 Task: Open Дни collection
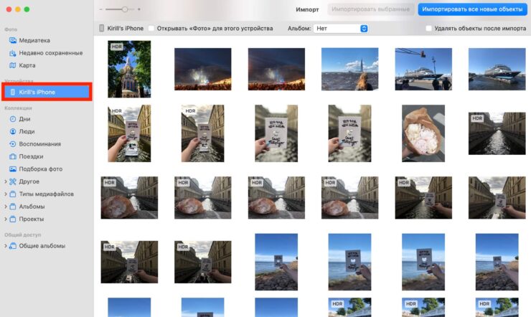[x=24, y=119]
